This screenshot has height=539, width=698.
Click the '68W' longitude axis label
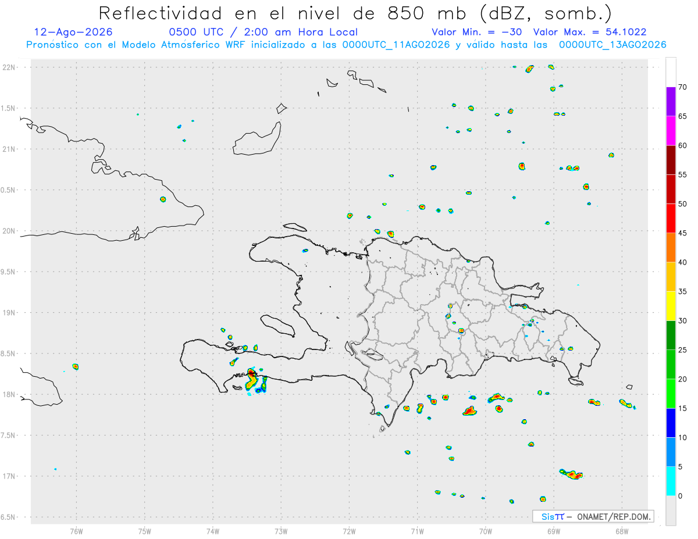(621, 531)
